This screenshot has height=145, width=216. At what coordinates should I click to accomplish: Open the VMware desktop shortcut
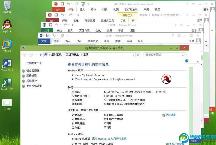(x=7, y=46)
